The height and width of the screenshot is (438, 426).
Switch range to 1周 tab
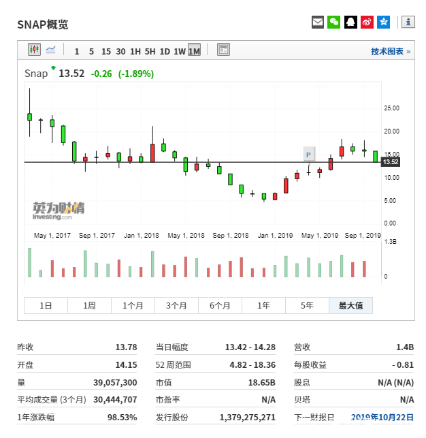pyautogui.click(x=89, y=306)
